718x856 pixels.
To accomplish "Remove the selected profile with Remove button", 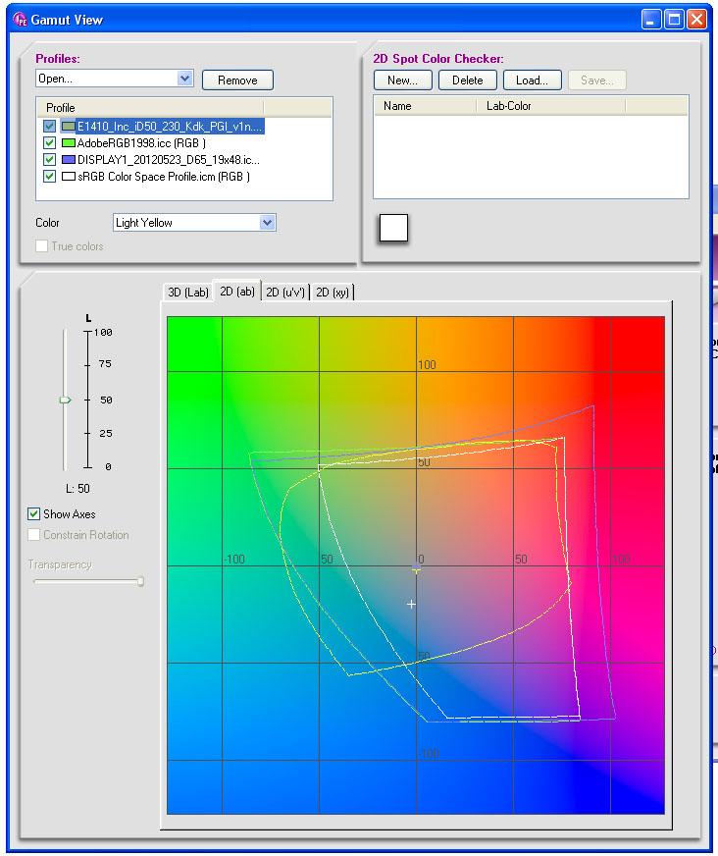I will 237,80.
